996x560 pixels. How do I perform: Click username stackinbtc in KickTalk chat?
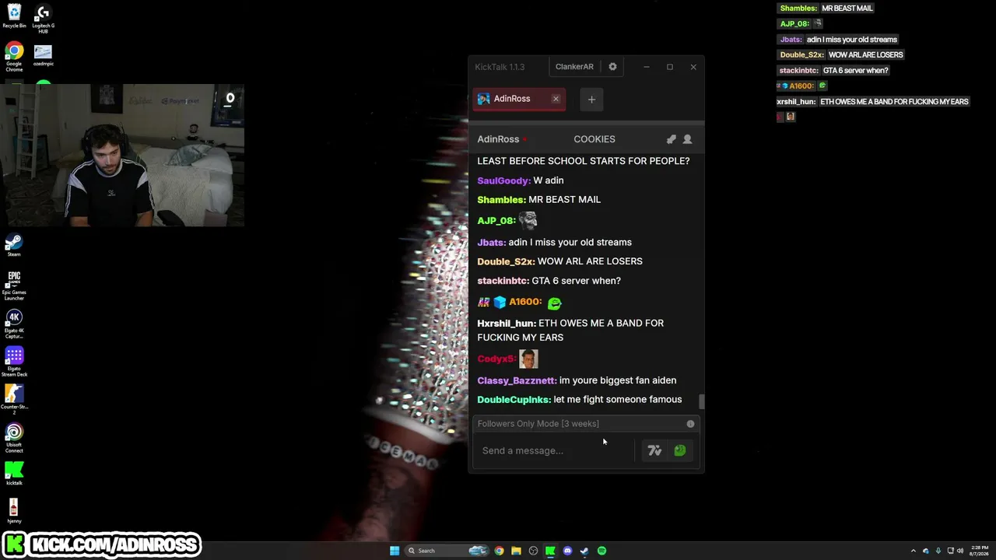coord(503,281)
